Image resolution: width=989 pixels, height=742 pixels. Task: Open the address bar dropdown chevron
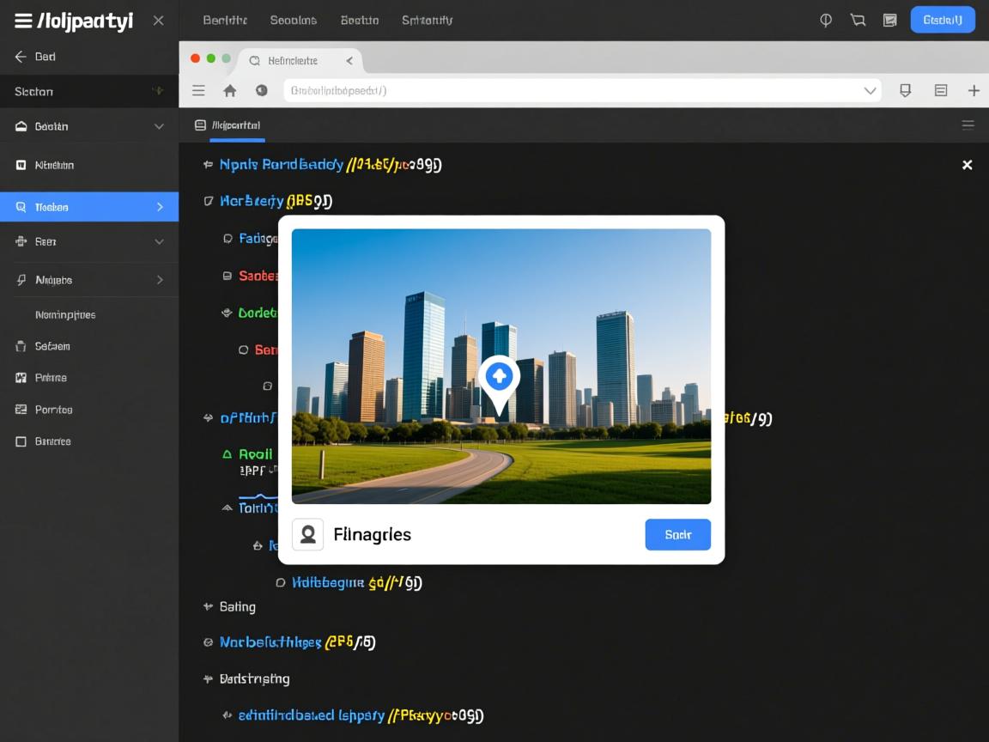(x=870, y=90)
